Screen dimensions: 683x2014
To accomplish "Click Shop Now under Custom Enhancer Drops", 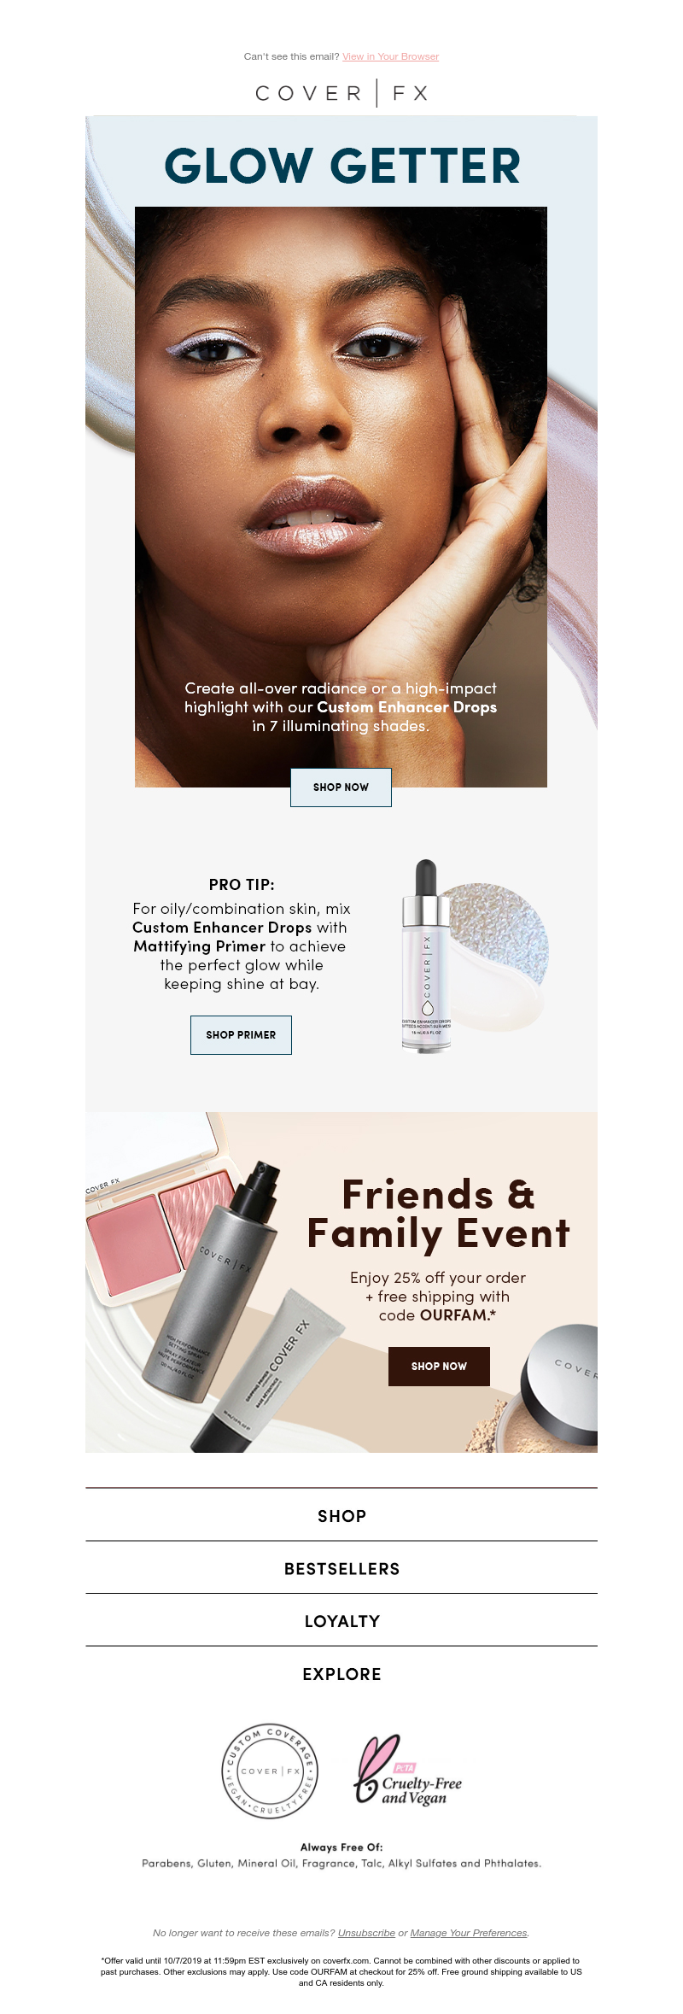I will point(341,787).
